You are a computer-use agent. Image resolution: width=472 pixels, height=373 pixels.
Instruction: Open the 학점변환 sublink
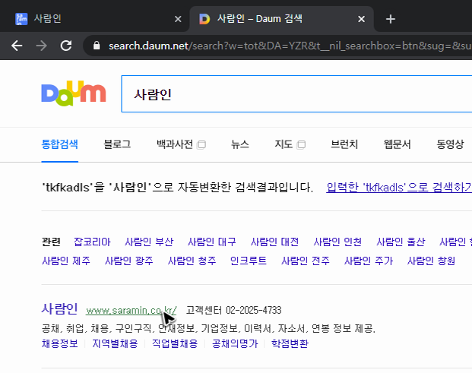[x=290, y=343]
